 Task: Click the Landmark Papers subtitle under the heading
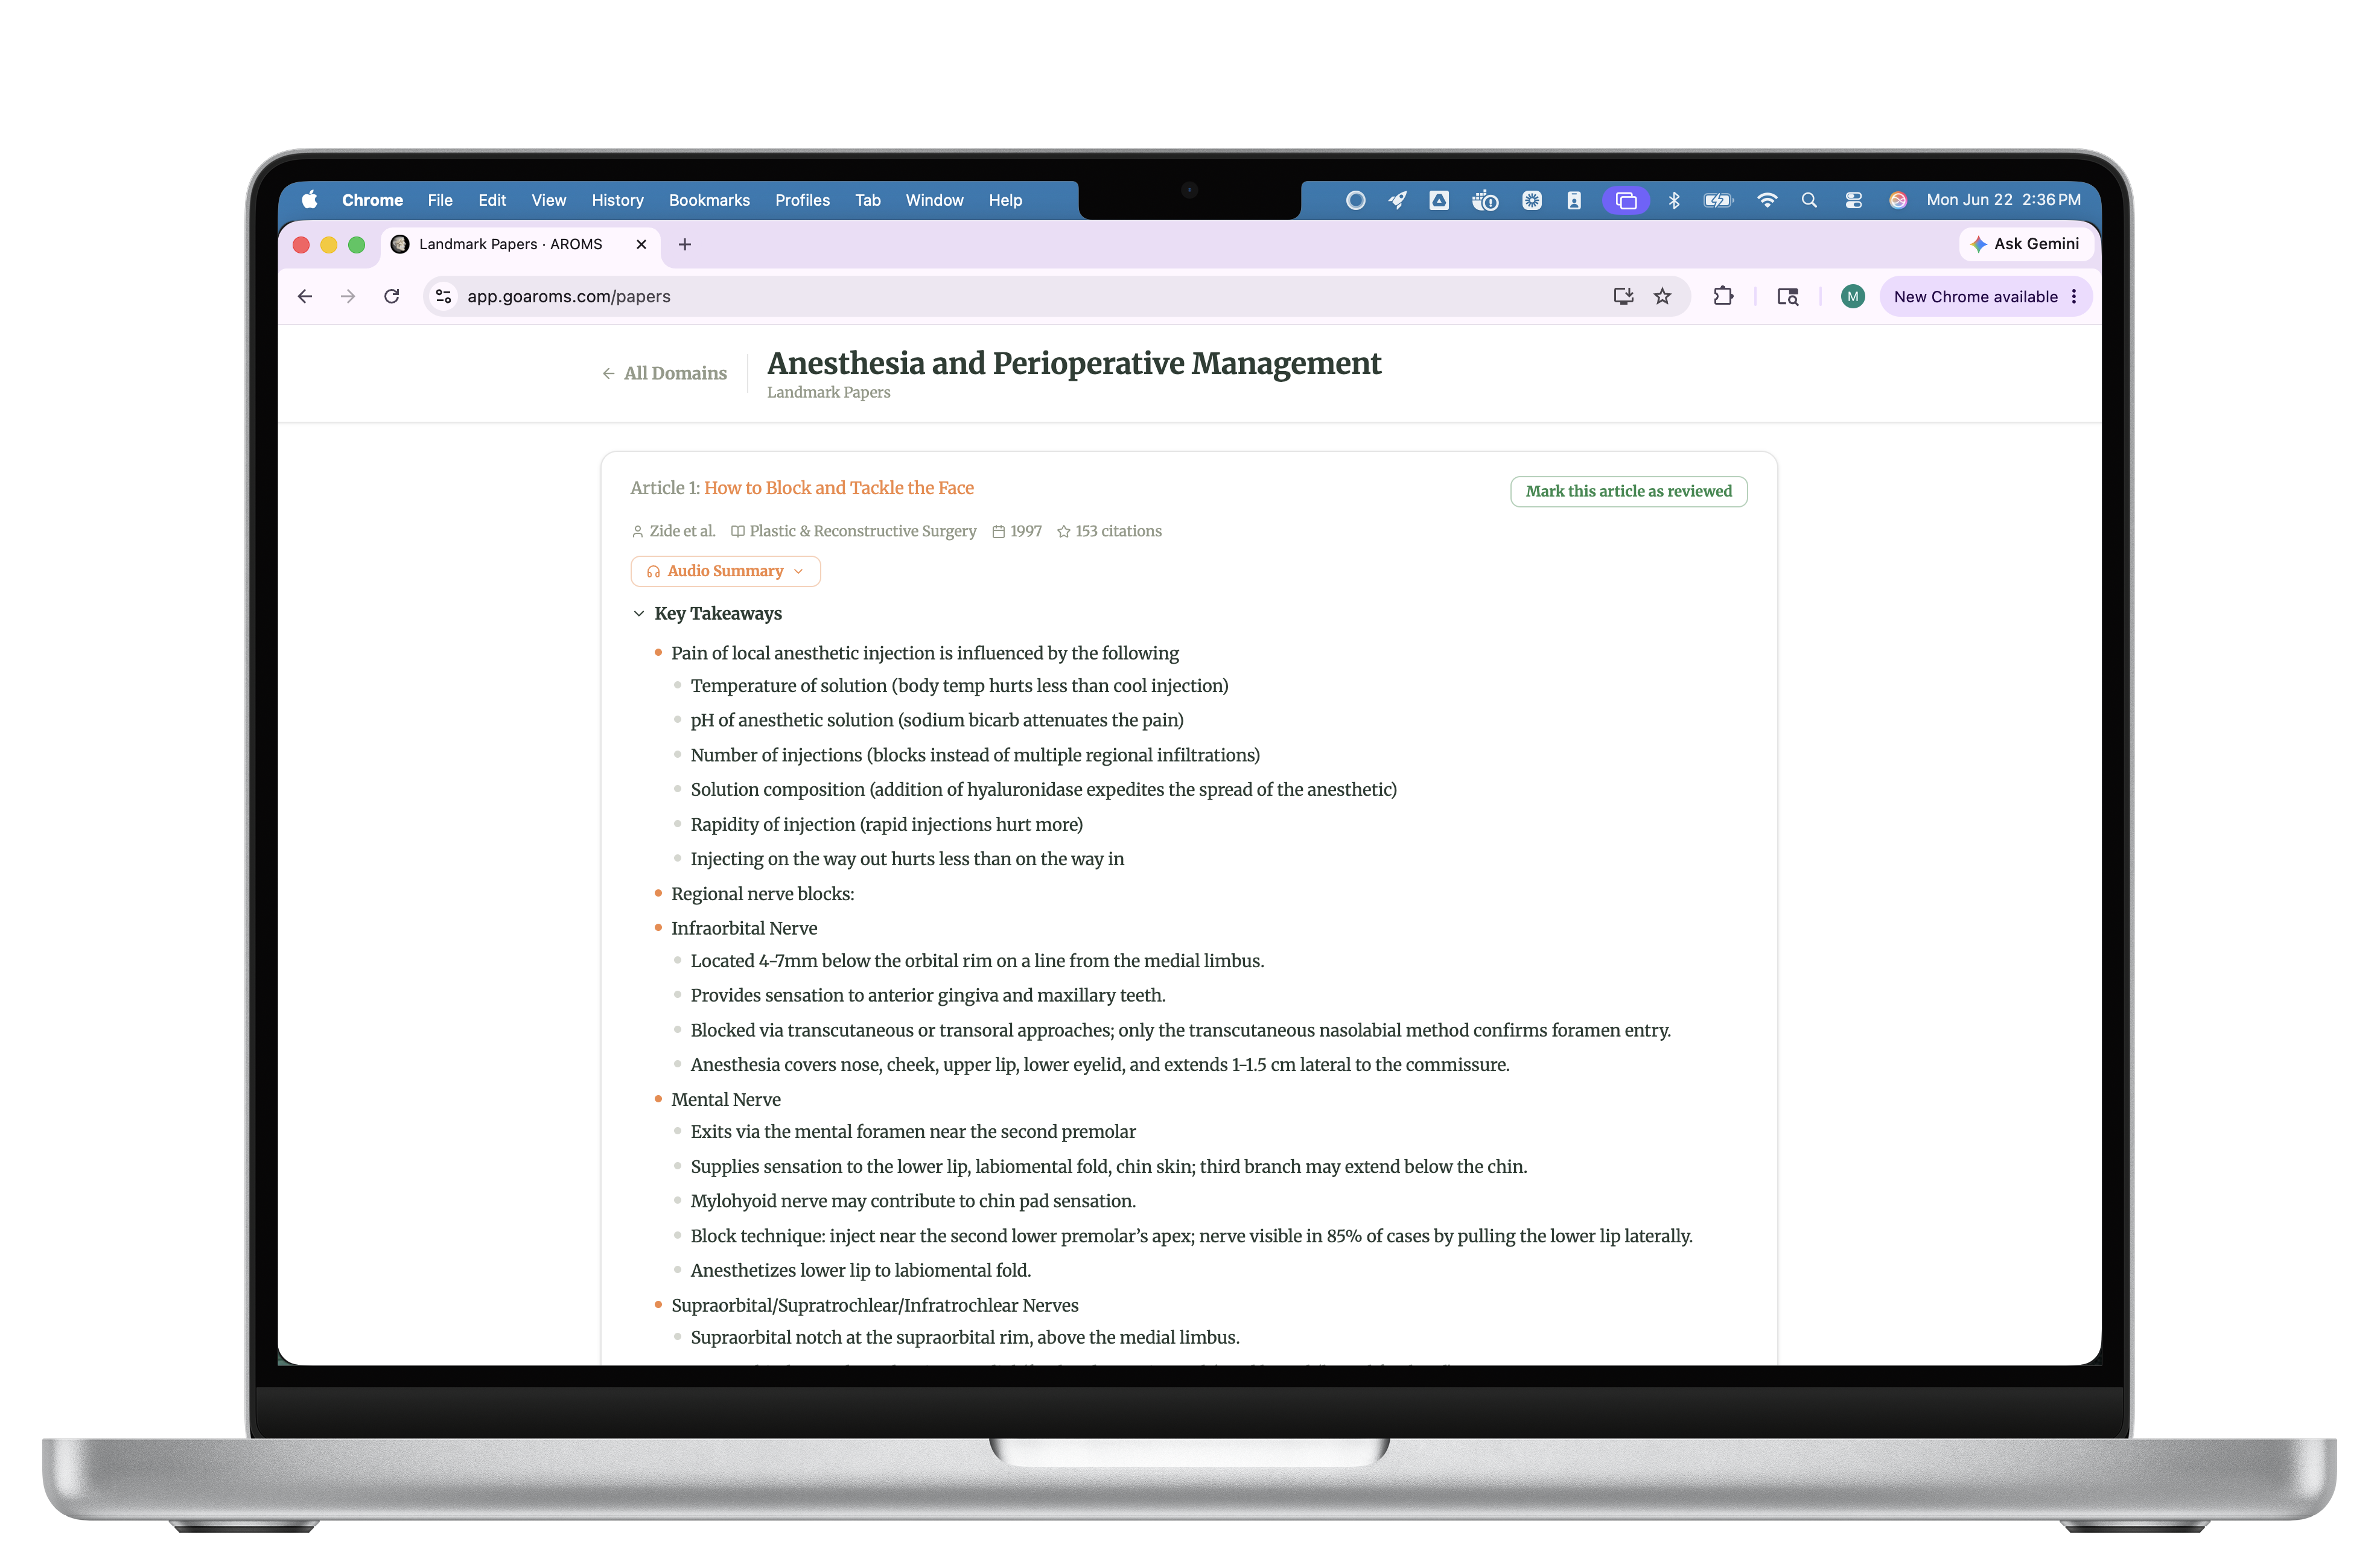[x=828, y=392]
